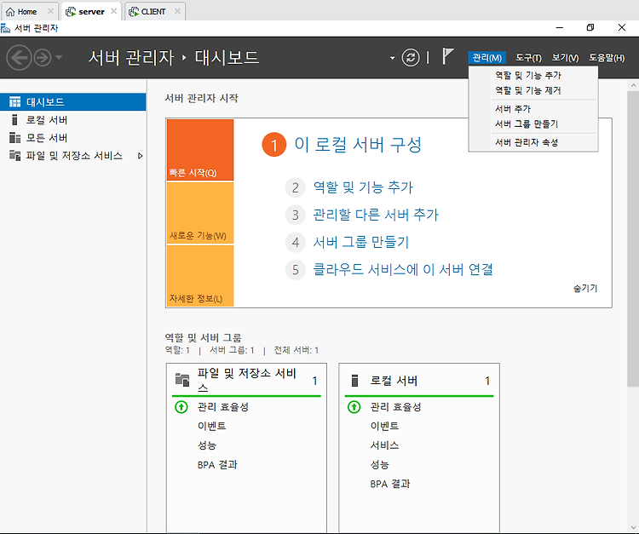Open the notifications flag icon

coord(448,56)
